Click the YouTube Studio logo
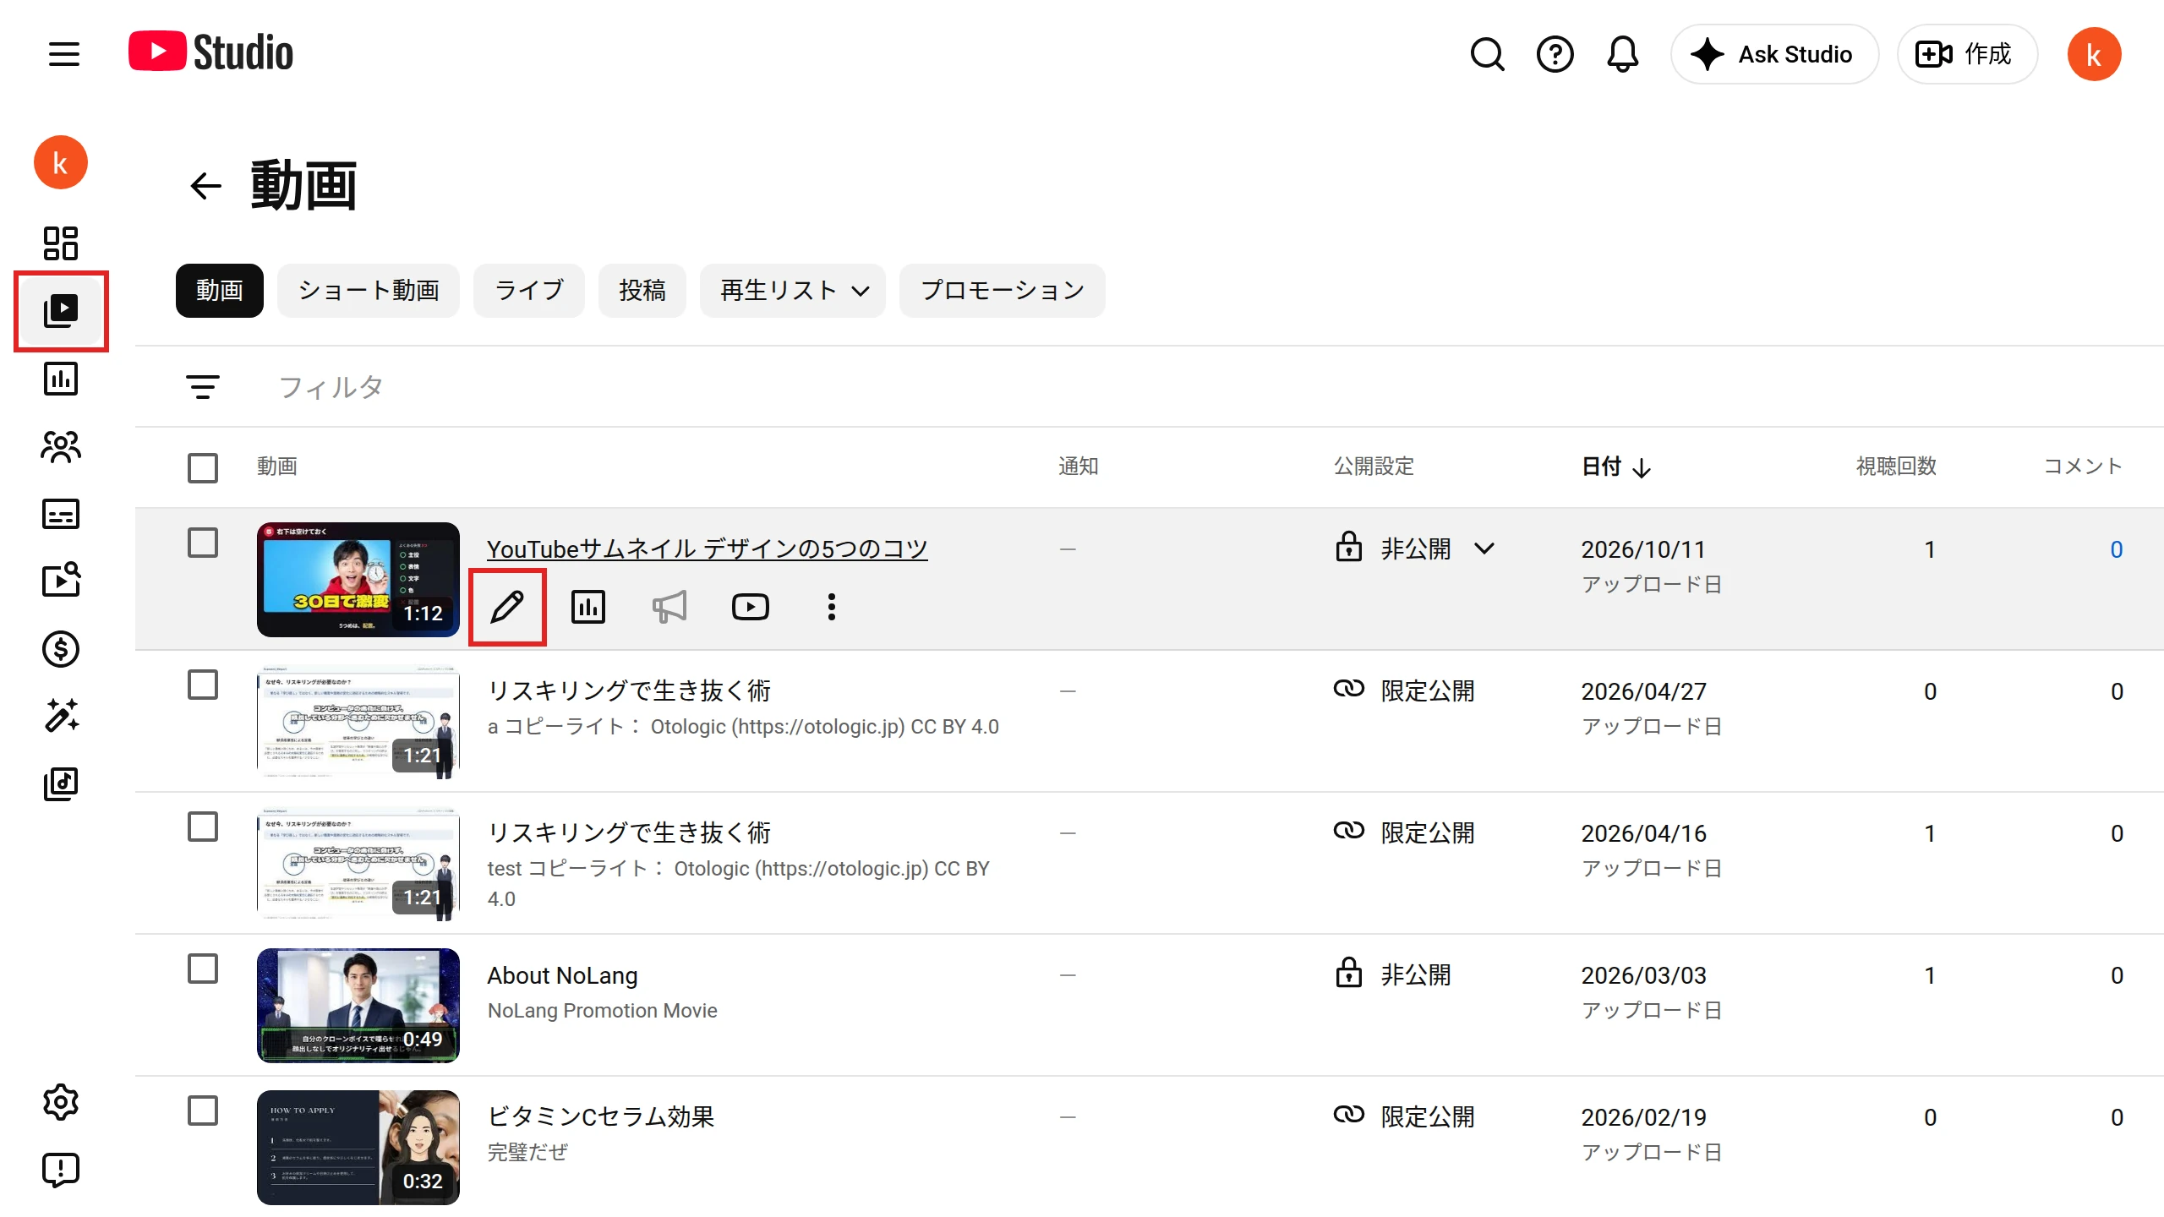This screenshot has width=2164, height=1217. pyautogui.click(x=210, y=52)
